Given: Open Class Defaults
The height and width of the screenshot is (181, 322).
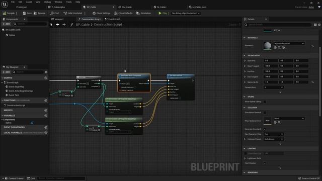Looking at the screenshot, I should [x=123, y=13].
